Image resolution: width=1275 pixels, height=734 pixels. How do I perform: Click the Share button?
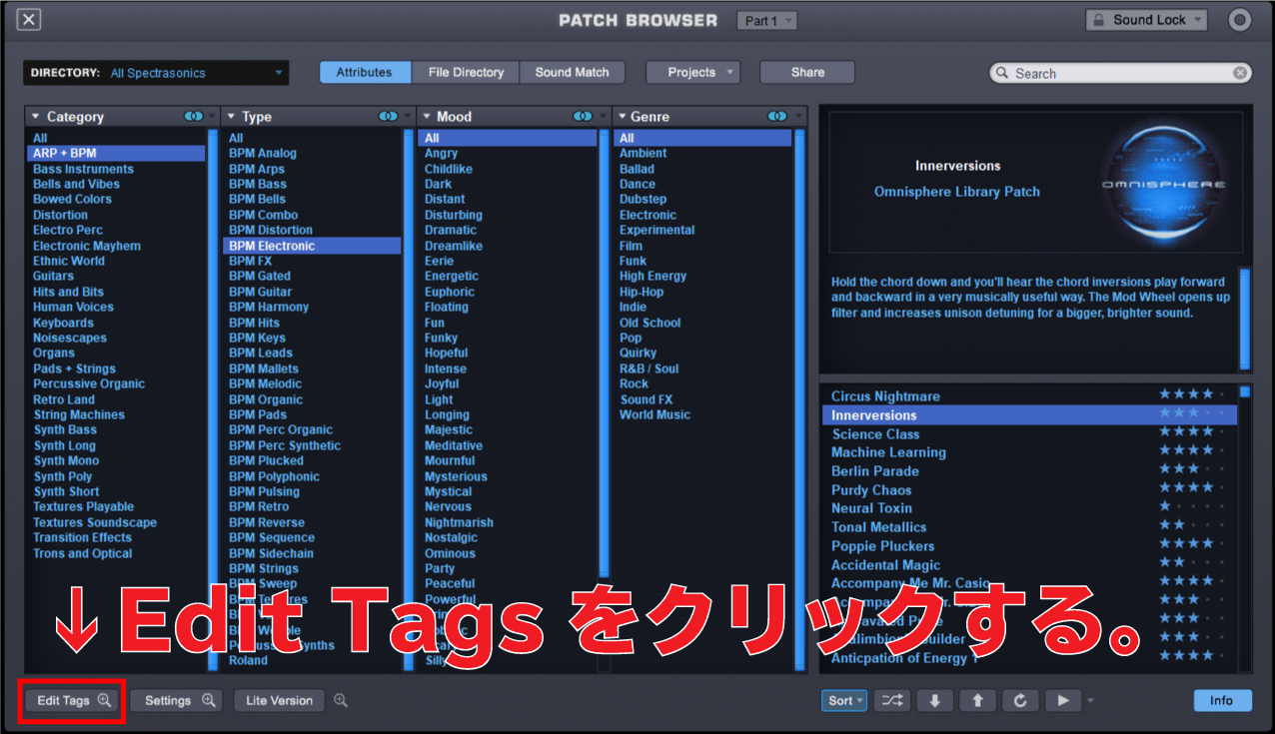[x=807, y=72]
